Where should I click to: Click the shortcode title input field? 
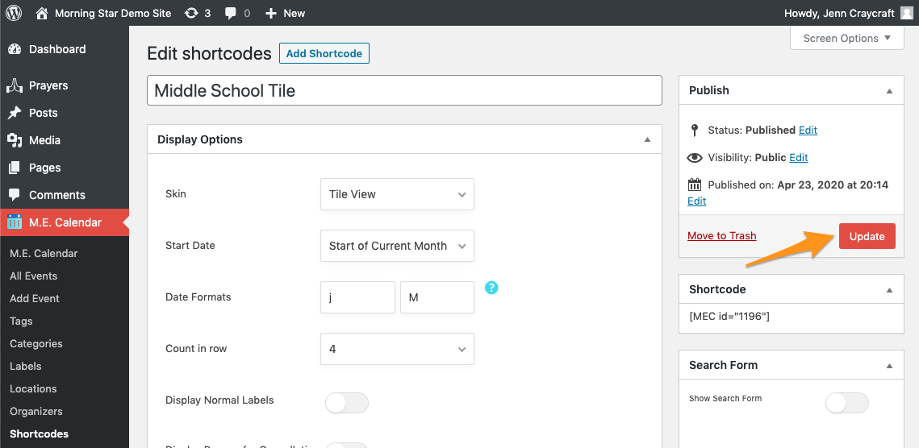404,90
